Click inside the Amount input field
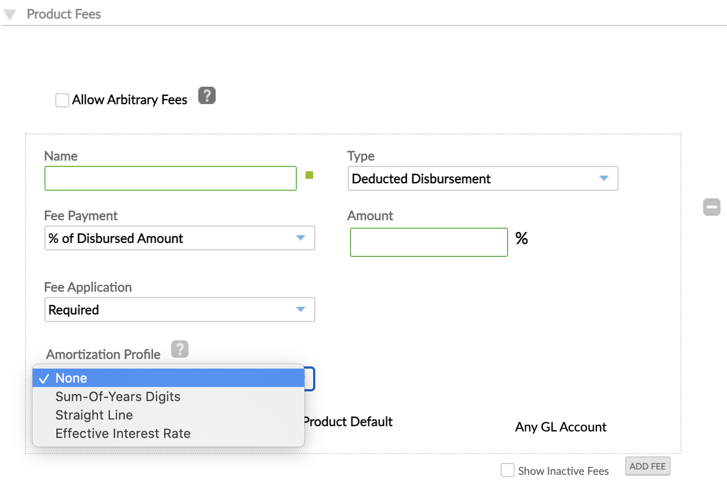Image resolution: width=727 pixels, height=503 pixels. [429, 242]
